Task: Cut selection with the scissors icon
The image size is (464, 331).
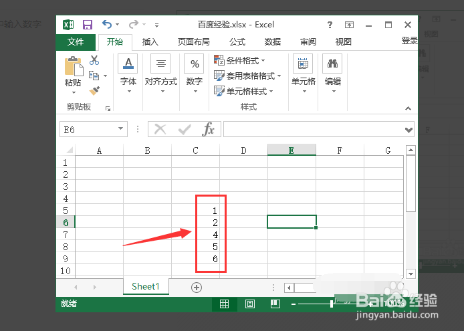Action: [x=94, y=60]
